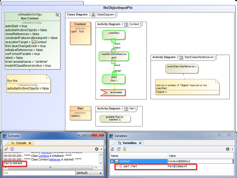Click the NoObjectInputPin diagram title

[118, 8]
